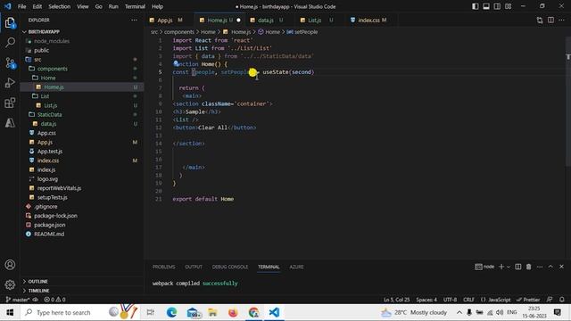This screenshot has width=571, height=321.
Task: Maximize panel size with chevron up
Action: pyautogui.click(x=550, y=267)
